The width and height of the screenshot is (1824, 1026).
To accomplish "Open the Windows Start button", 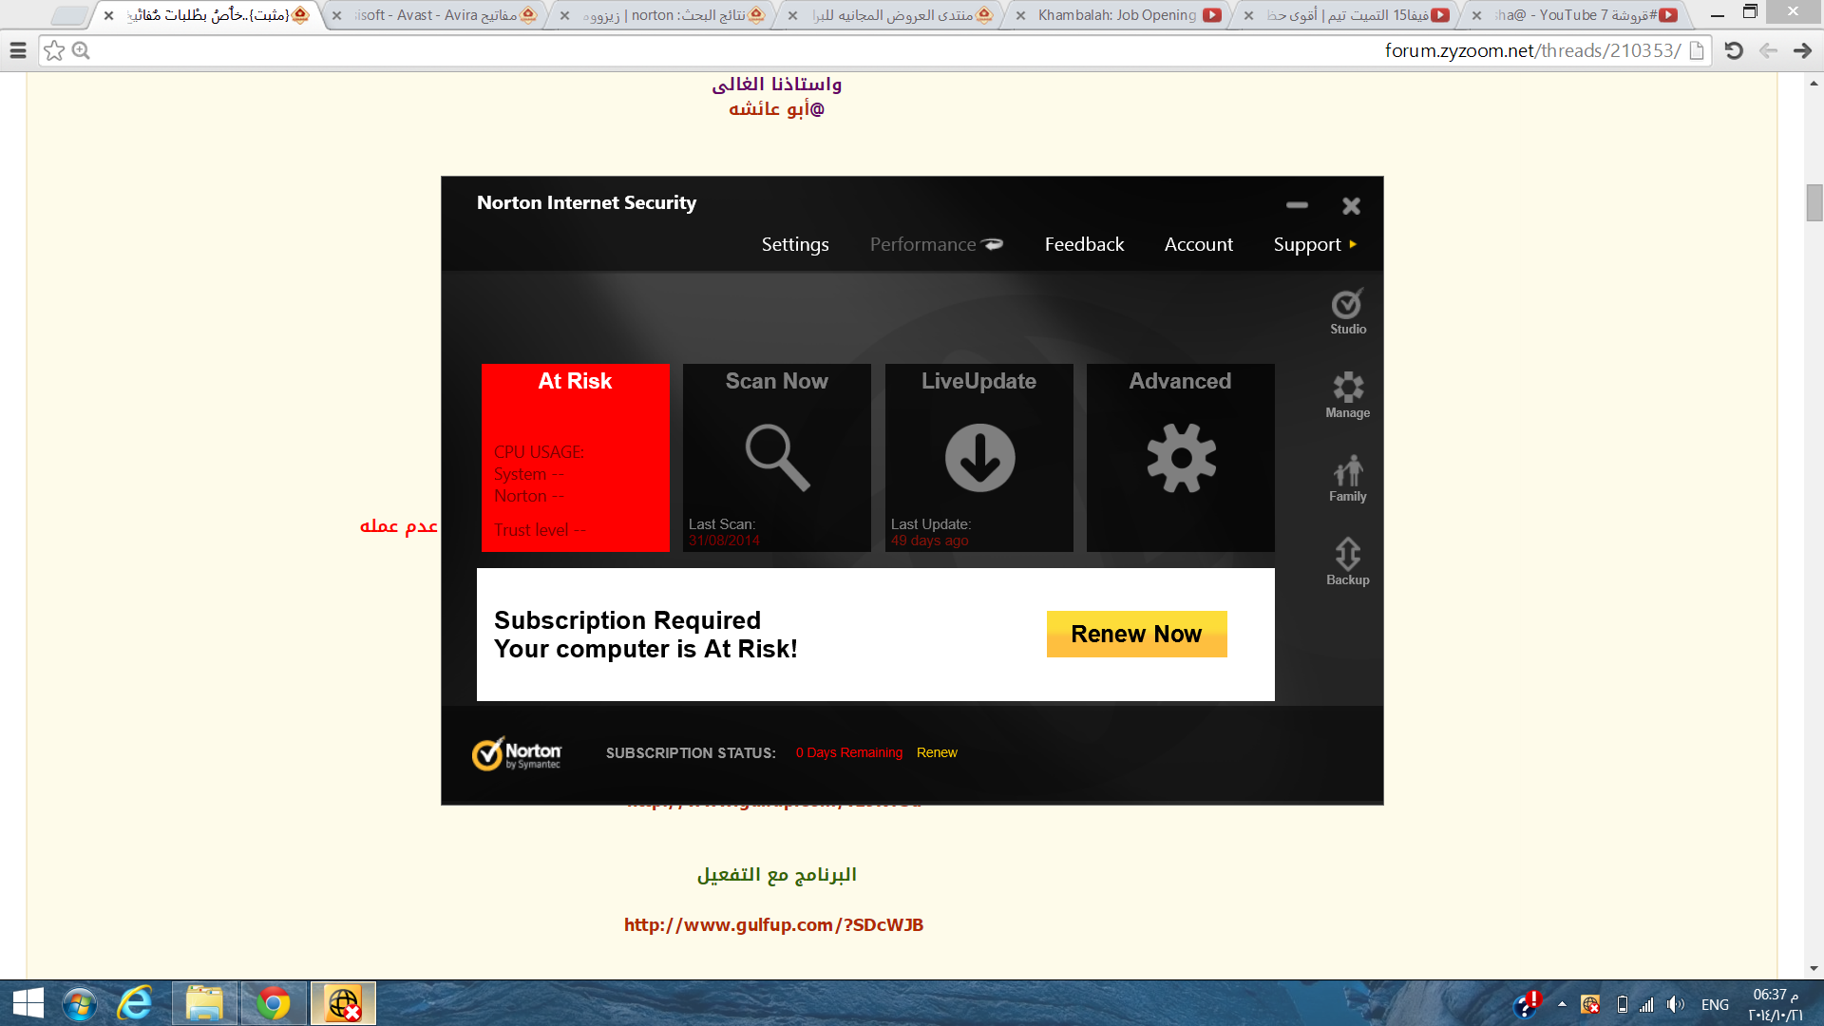I will pos(28,1003).
